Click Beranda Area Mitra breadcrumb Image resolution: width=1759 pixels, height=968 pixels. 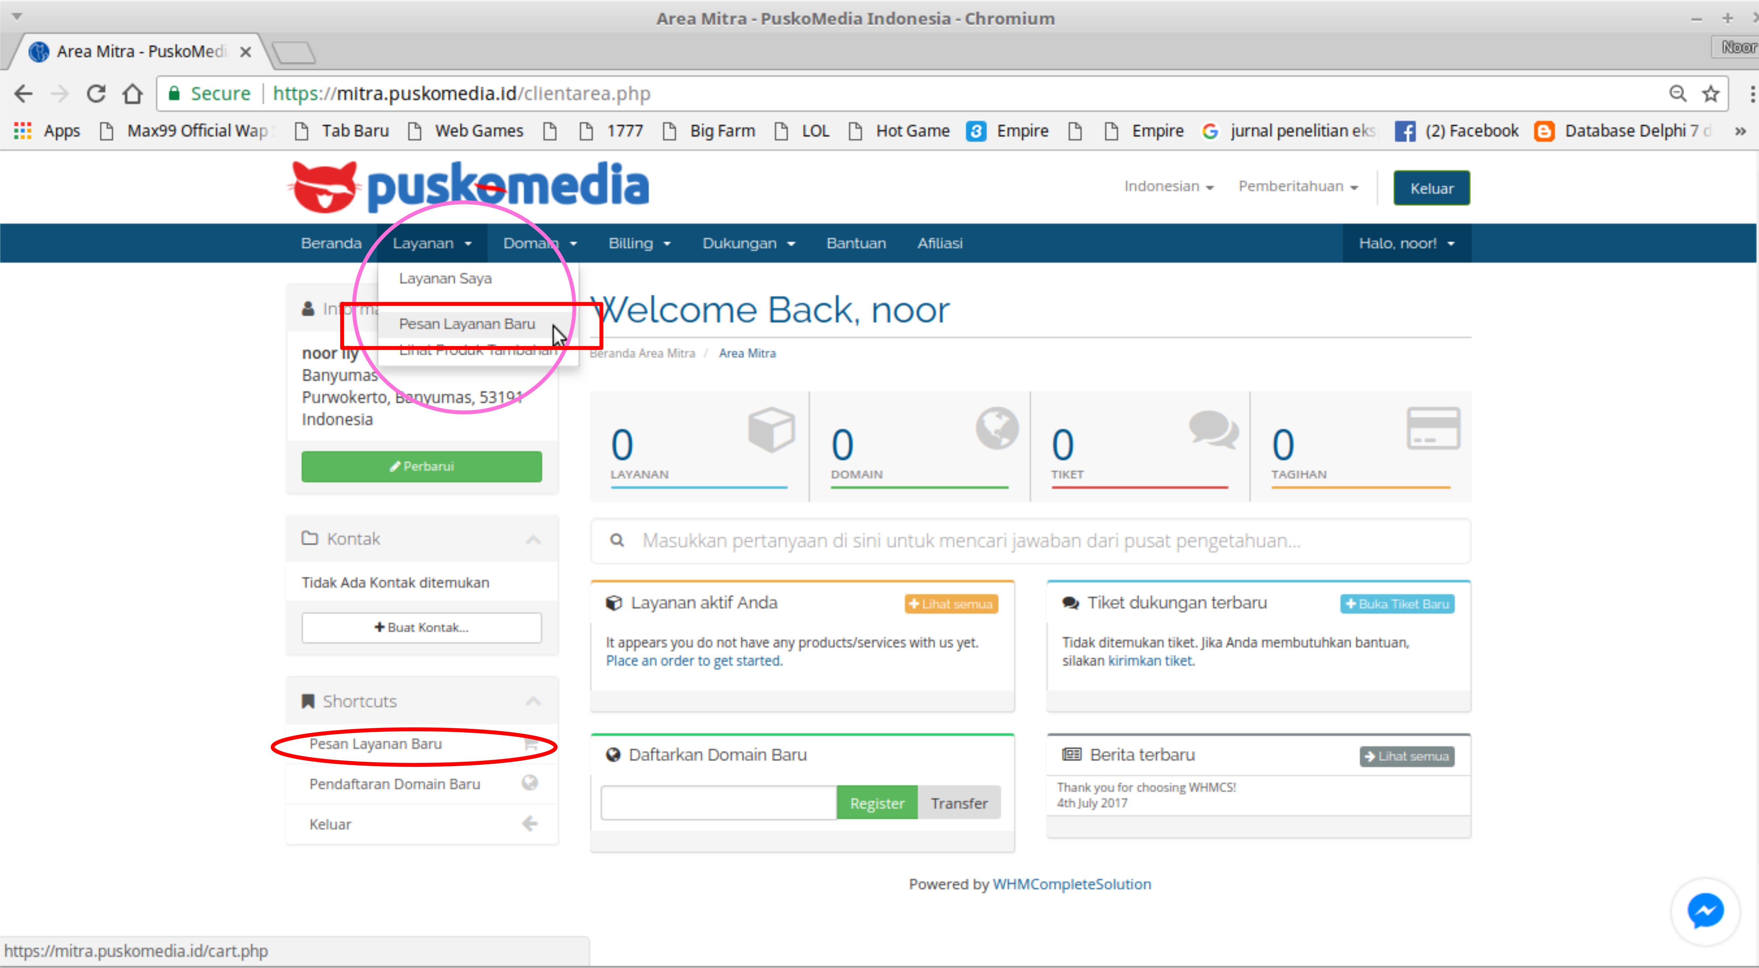click(642, 353)
